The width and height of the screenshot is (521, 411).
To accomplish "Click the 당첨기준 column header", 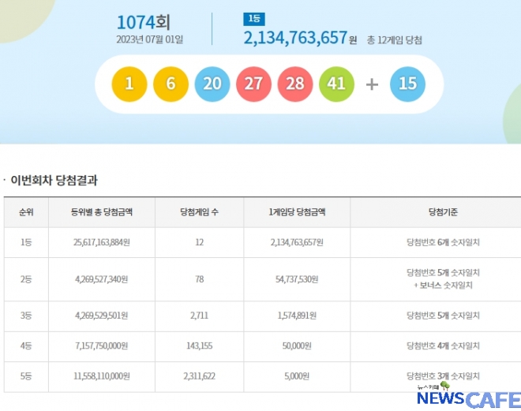I will tap(443, 212).
